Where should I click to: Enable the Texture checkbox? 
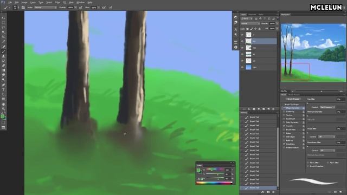click(x=284, y=115)
